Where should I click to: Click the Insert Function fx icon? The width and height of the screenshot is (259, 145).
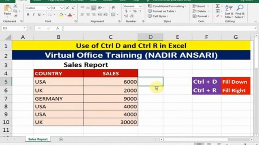tap(57, 28)
